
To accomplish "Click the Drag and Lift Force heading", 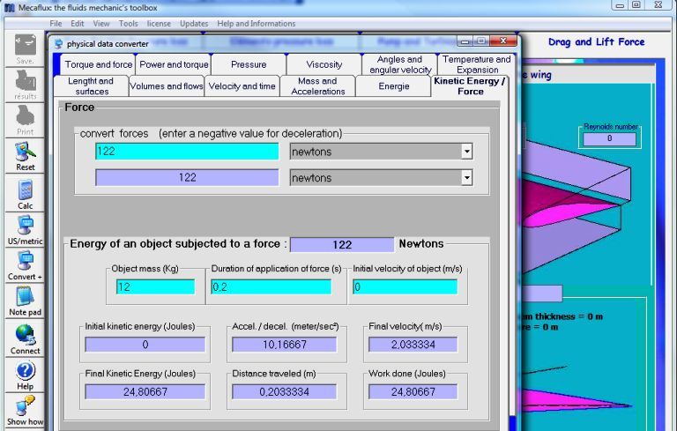I will click(x=596, y=42).
